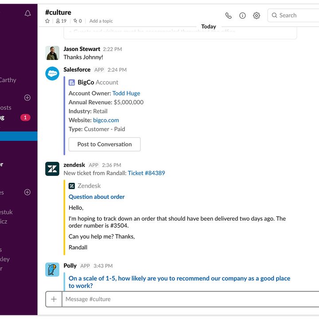The width and height of the screenshot is (319, 319).
Task: Click the Today date divider label
Action: pyautogui.click(x=209, y=27)
